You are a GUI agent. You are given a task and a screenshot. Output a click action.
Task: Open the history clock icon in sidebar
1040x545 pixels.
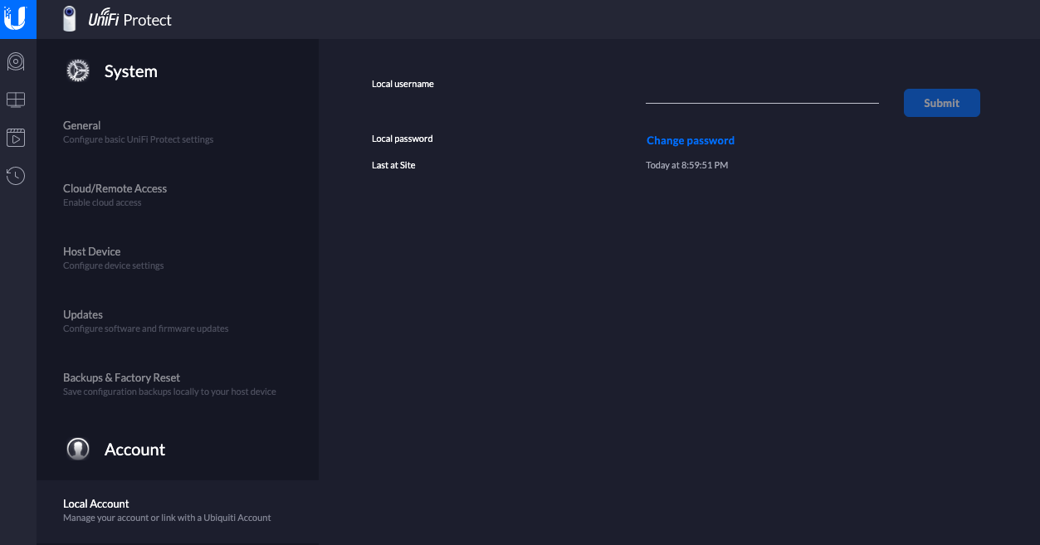point(16,176)
